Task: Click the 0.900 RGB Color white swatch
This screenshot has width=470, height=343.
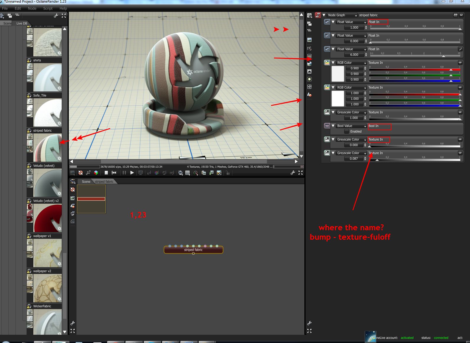Action: tap(338, 74)
